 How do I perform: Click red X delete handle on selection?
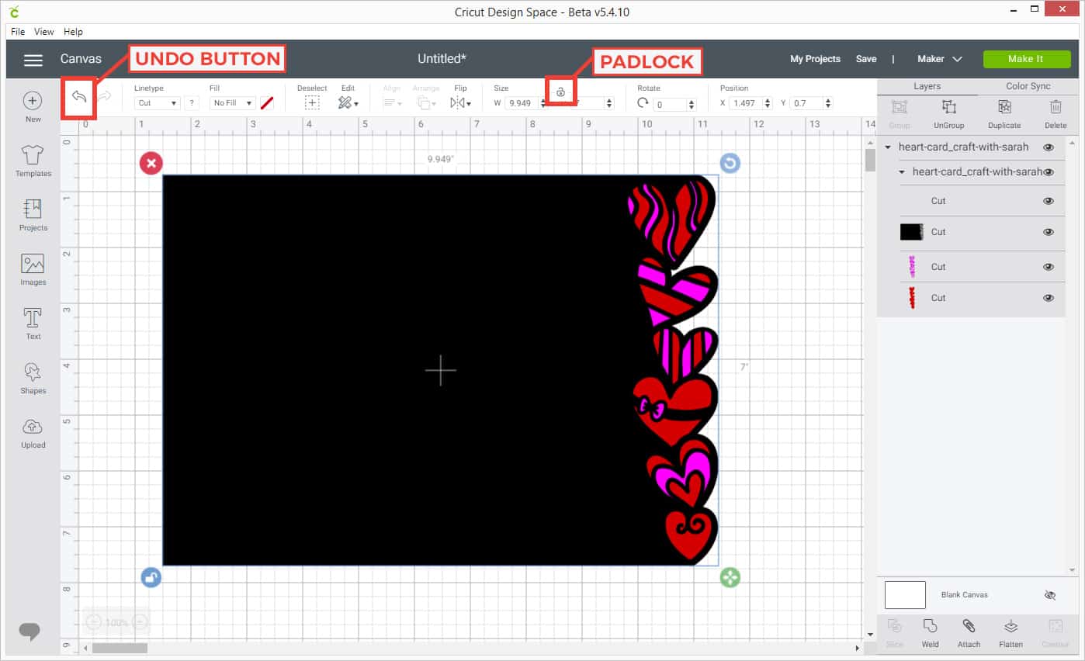click(x=151, y=163)
